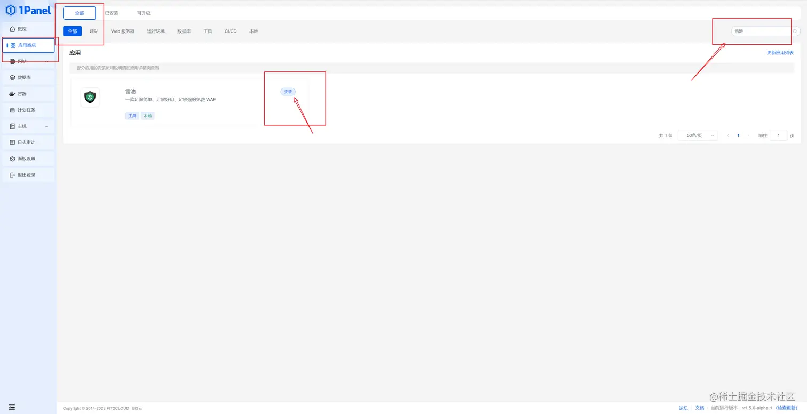Click the 前往 page number input
The width and height of the screenshot is (807, 414).
tap(779, 136)
